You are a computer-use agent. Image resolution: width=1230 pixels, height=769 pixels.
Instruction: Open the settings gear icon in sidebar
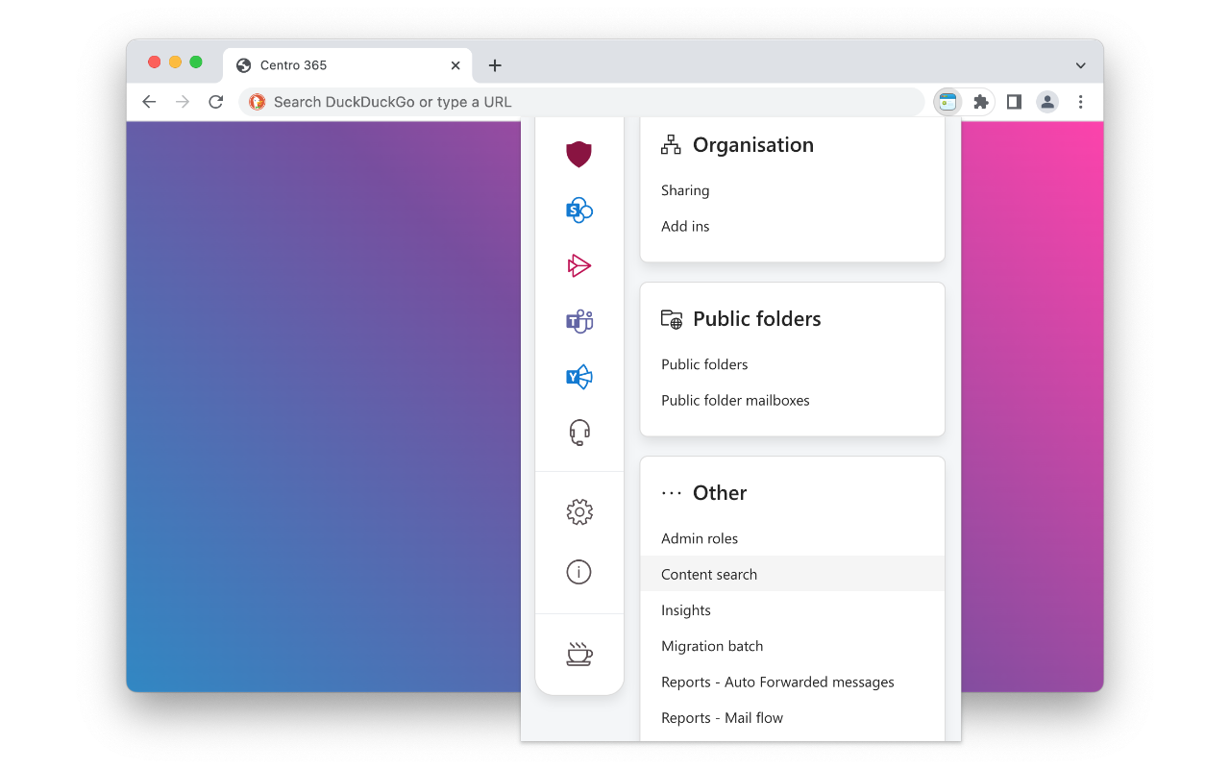578,512
